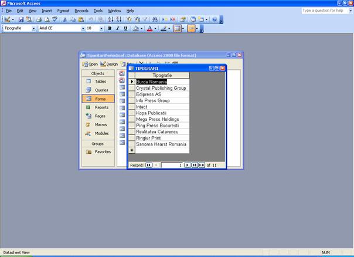
Task: Sort records ascending with the A-Z icon
Action: [x=110, y=19]
